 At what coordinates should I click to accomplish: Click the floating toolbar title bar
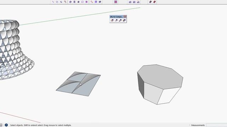[117, 17]
